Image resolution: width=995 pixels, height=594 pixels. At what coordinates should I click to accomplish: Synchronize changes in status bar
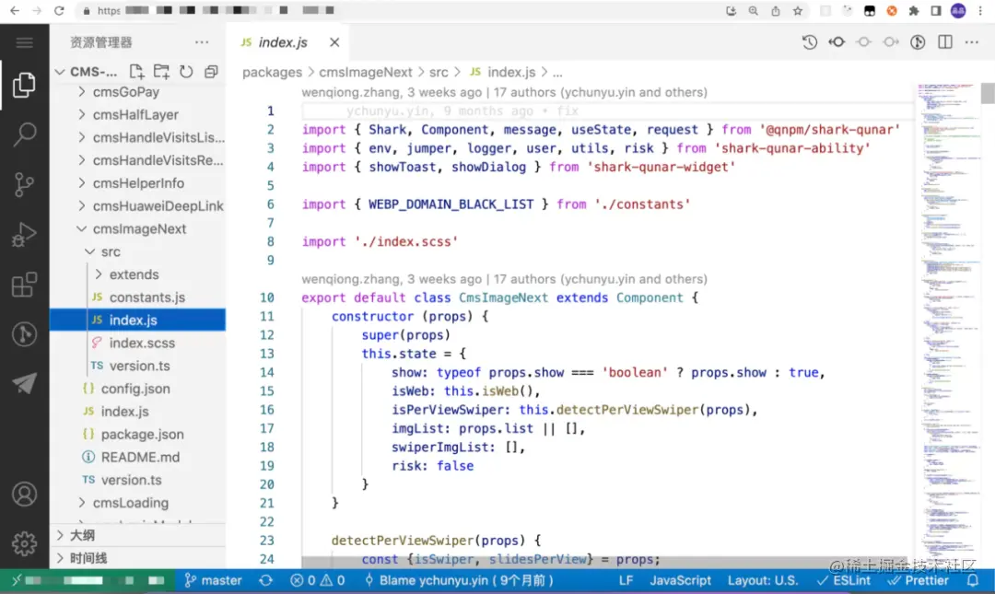(x=266, y=580)
